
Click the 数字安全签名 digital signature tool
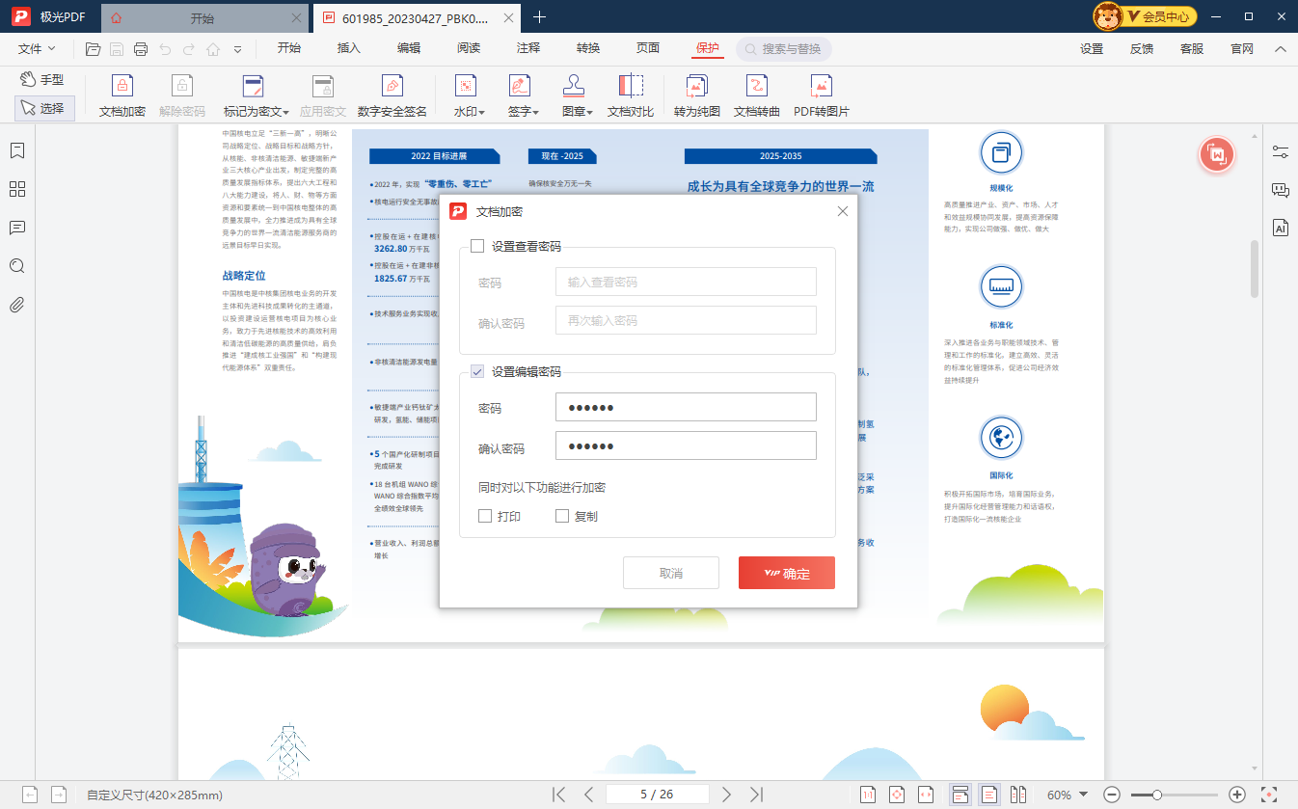(x=392, y=95)
